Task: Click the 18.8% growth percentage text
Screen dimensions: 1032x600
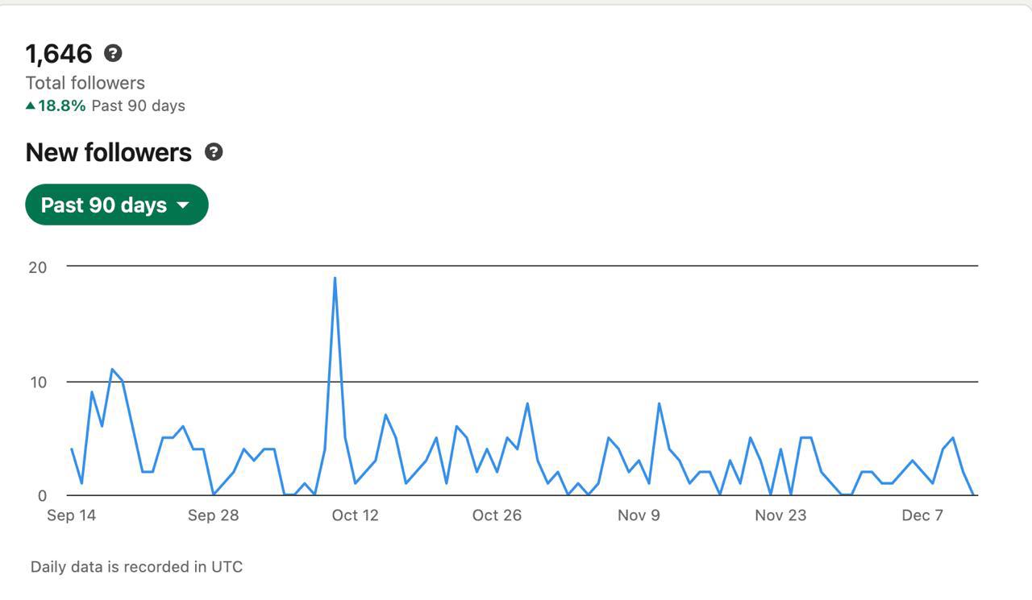Action: click(61, 106)
